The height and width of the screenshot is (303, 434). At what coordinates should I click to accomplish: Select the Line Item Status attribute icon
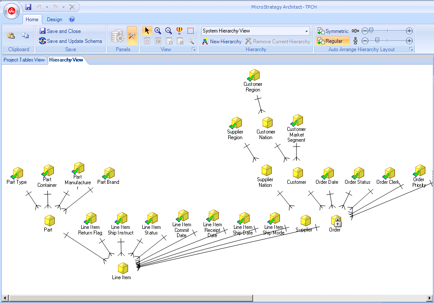click(151, 218)
